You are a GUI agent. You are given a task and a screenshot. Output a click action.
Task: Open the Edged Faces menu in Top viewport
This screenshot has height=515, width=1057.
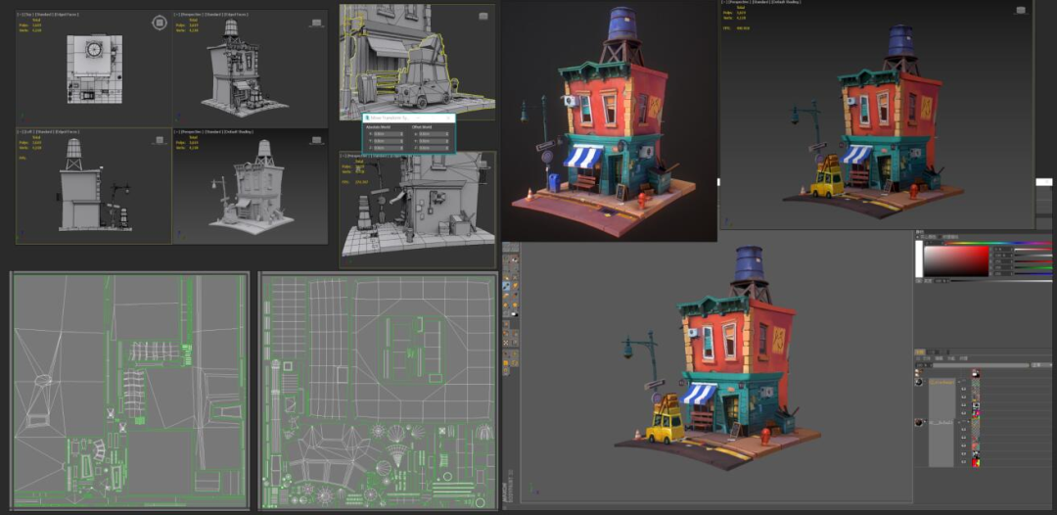click(69, 14)
